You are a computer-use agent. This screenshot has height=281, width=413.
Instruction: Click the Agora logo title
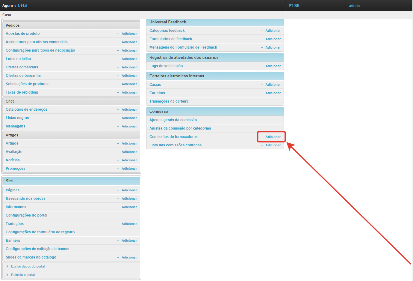7,6
